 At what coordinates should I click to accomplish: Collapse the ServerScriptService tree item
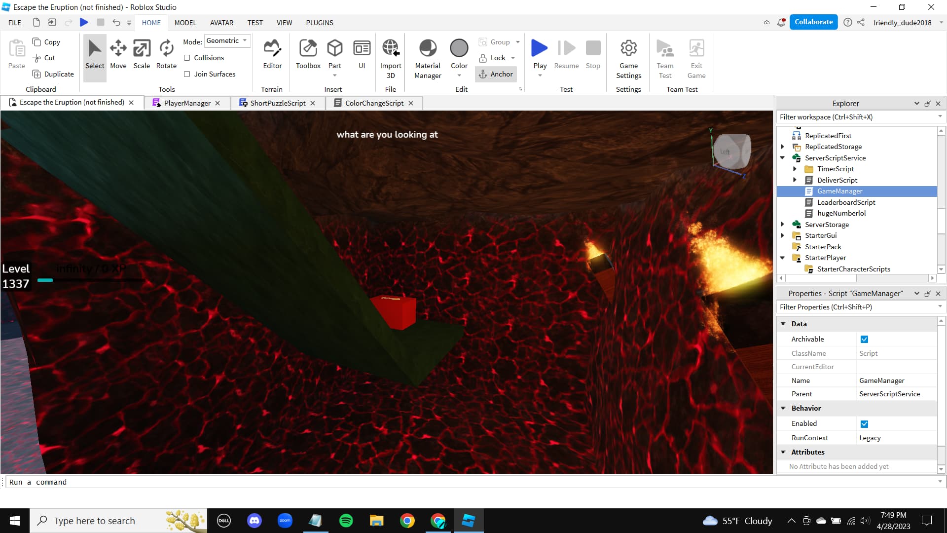(x=783, y=158)
